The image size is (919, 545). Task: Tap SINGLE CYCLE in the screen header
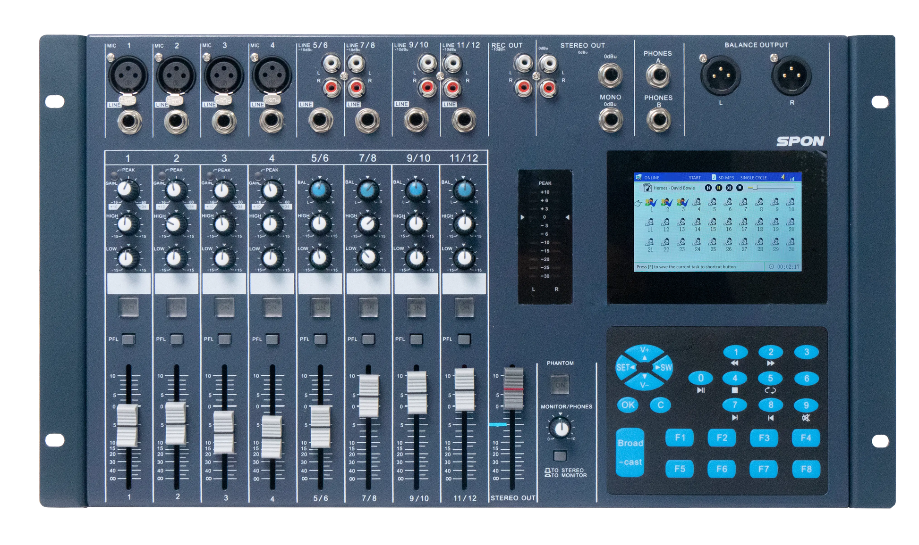[x=753, y=178]
